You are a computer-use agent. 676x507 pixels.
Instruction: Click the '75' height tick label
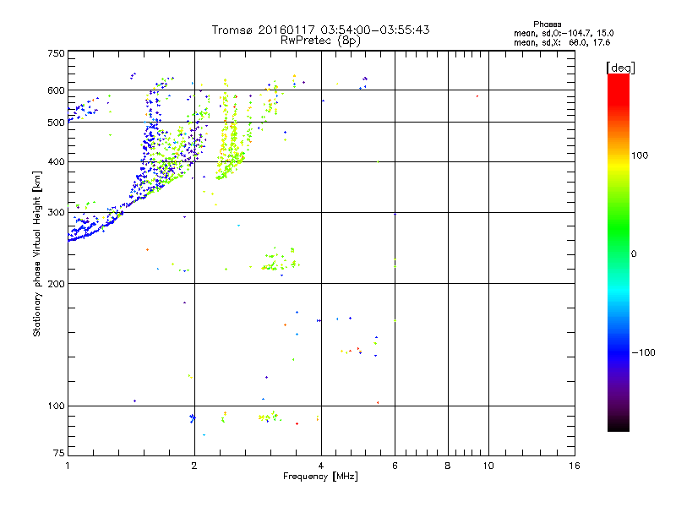59,453
